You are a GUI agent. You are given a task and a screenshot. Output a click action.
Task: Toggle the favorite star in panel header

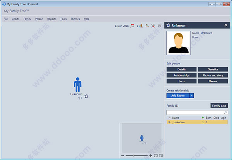point(168,26)
